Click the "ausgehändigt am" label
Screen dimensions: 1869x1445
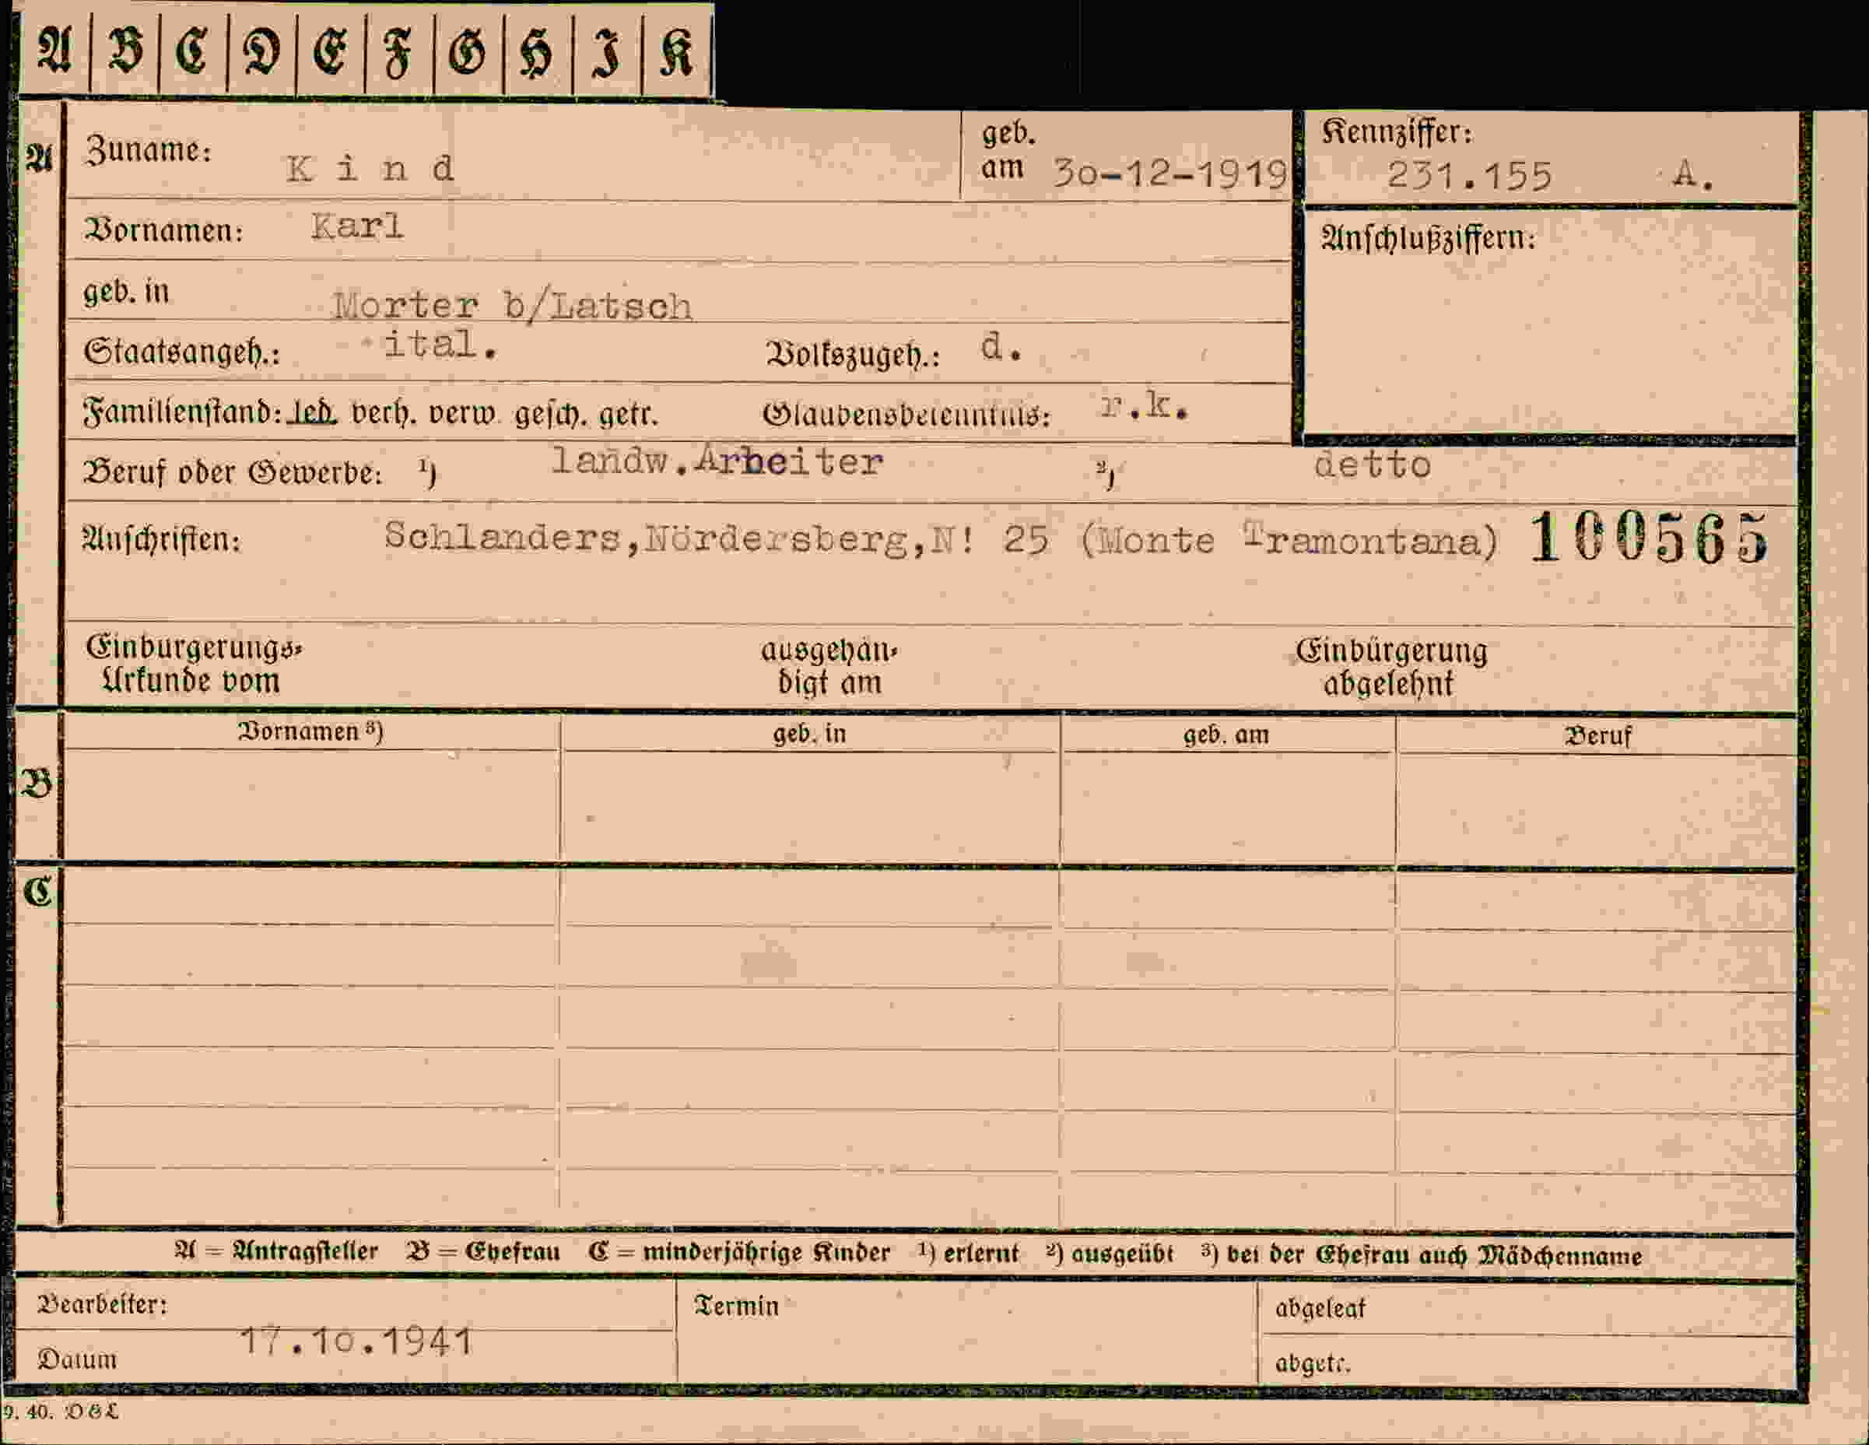click(829, 666)
